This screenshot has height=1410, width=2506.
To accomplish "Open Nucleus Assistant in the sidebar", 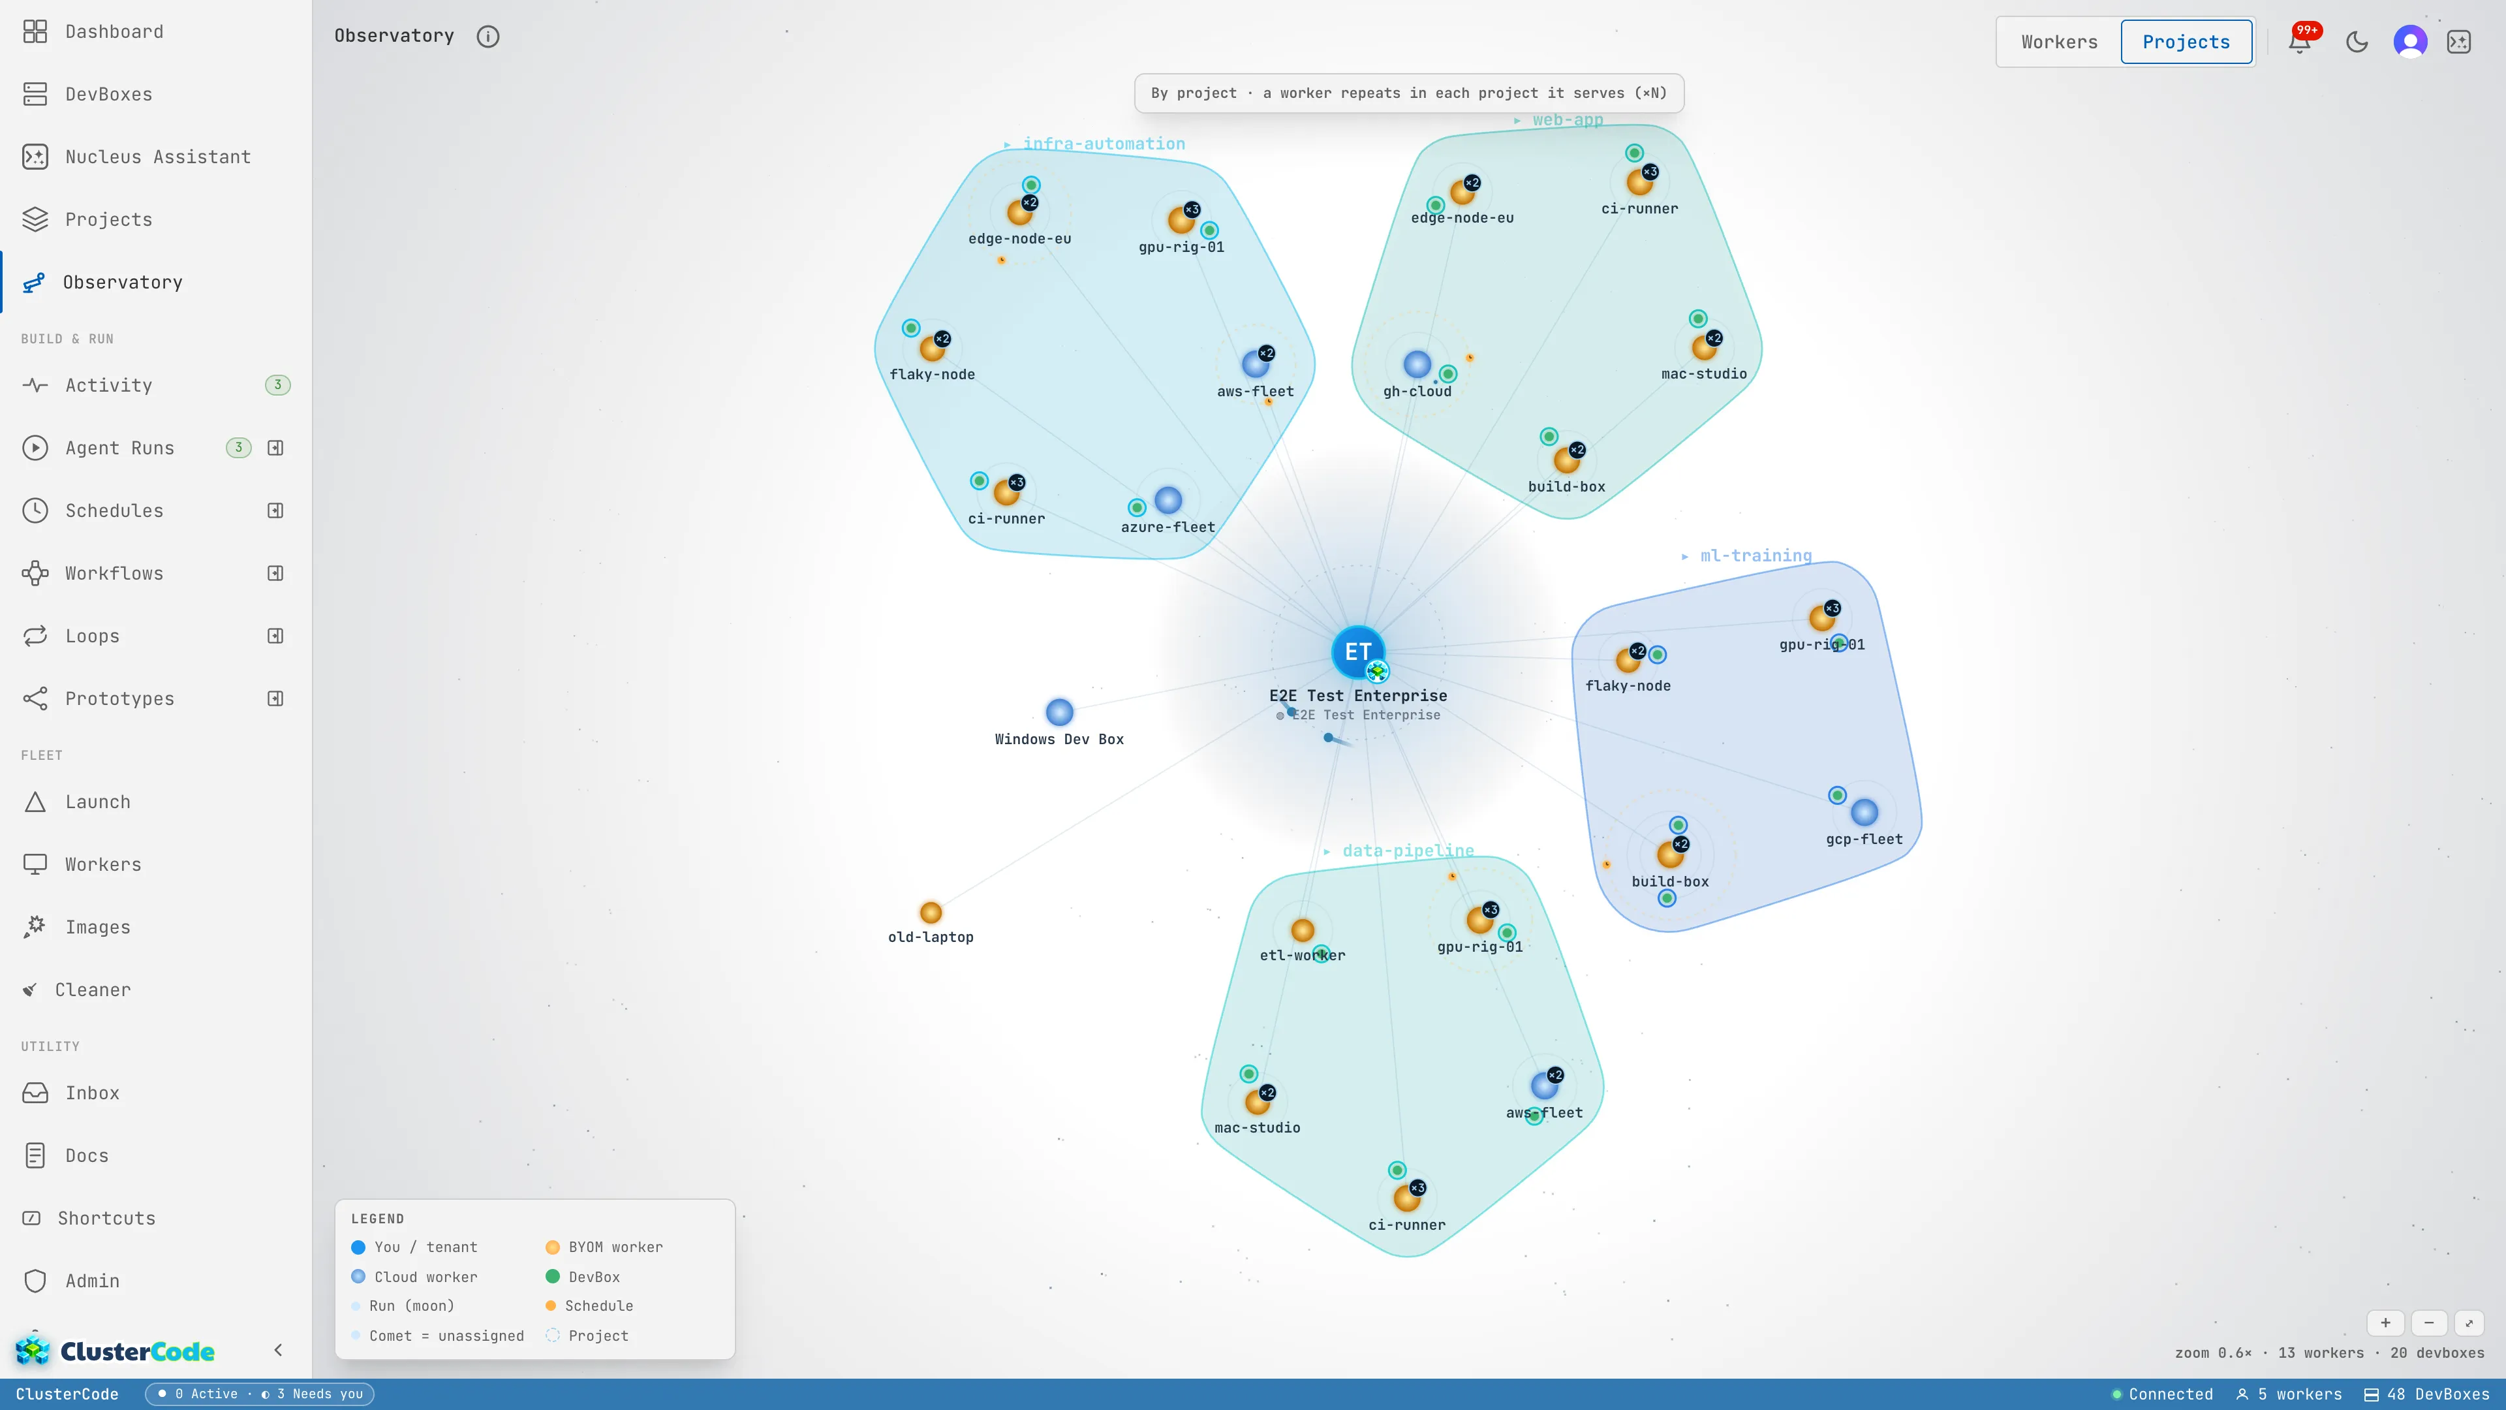I will (x=156, y=157).
